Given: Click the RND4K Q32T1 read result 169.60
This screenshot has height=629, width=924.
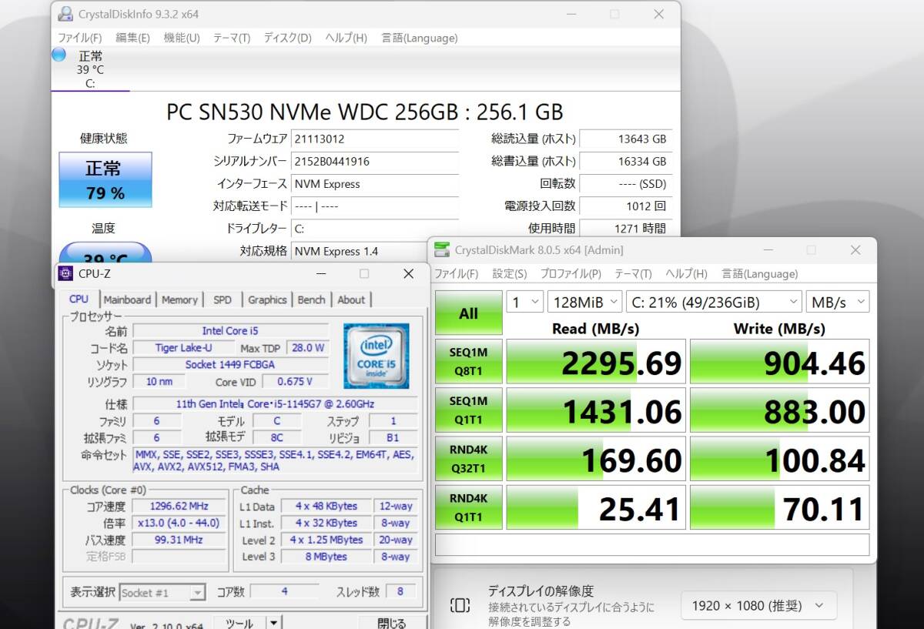Looking at the screenshot, I should point(595,460).
